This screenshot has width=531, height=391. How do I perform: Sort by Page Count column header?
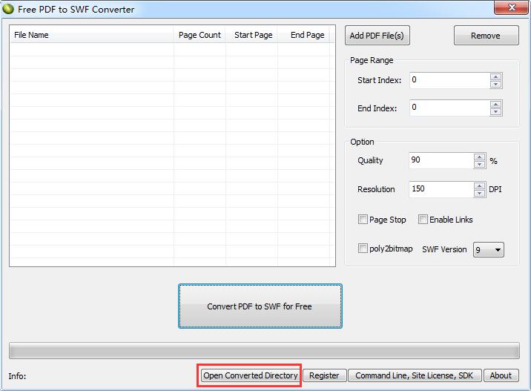(199, 35)
